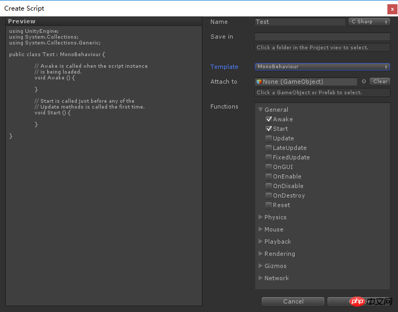Uncheck the Start function checkbox

pos(269,129)
